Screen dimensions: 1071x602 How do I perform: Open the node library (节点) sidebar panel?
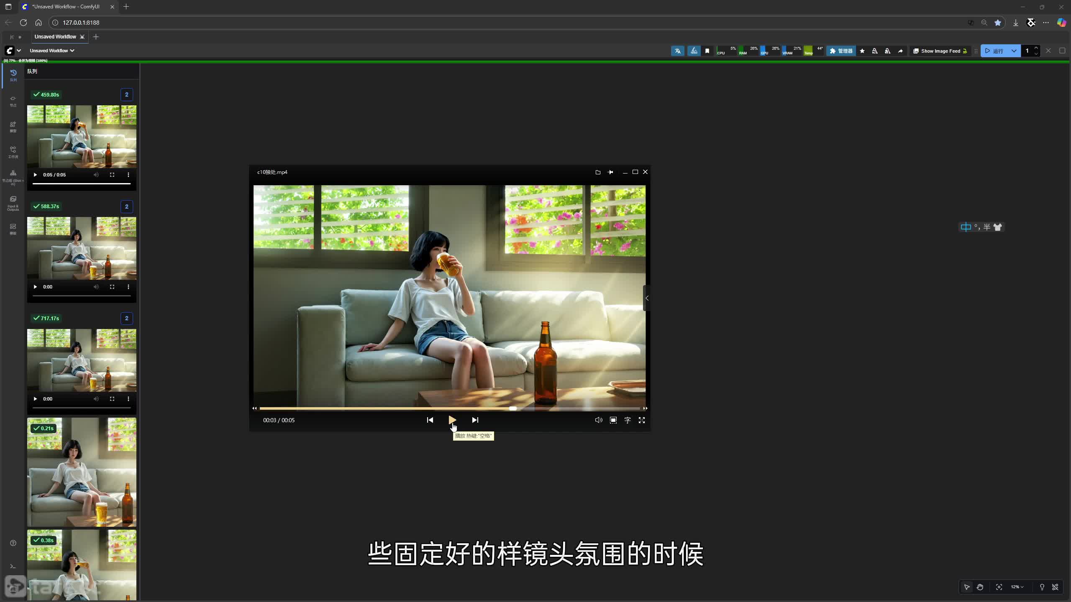click(x=13, y=101)
